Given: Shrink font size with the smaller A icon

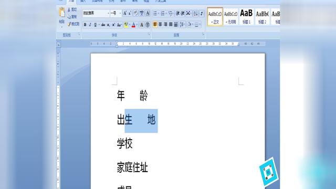Looking at the screenshot, I should click(x=130, y=13).
